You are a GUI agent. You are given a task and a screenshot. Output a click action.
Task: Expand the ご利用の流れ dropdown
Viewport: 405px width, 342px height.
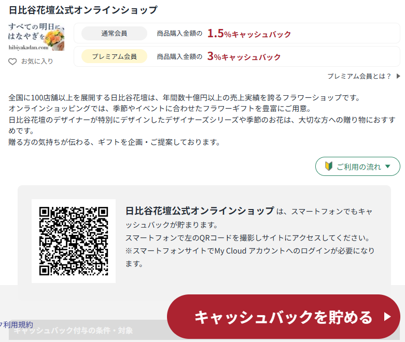(358, 167)
